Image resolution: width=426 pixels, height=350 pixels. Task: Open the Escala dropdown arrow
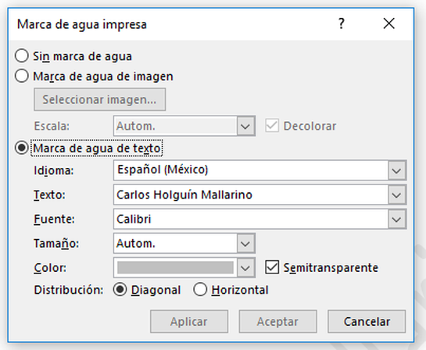245,126
